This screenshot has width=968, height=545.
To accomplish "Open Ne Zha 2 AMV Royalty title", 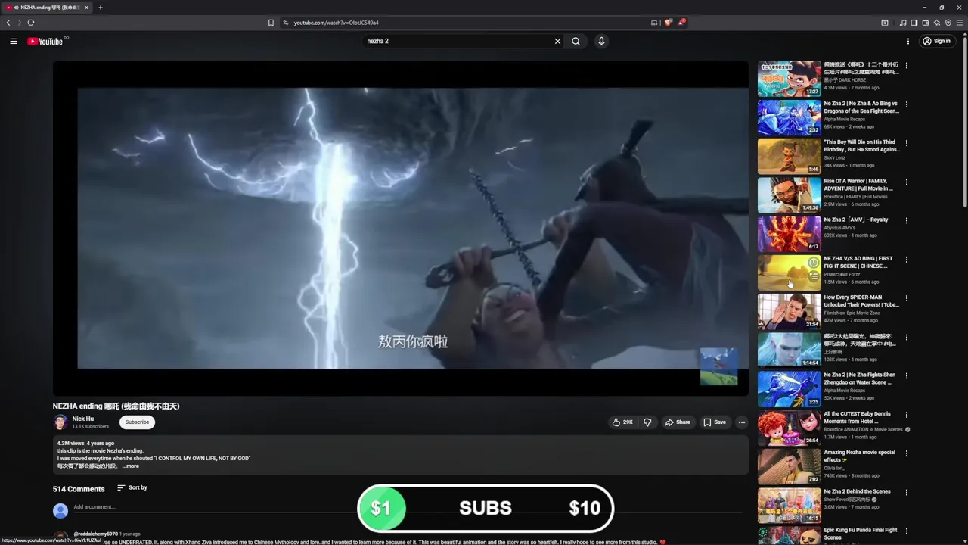I will [x=856, y=220].
